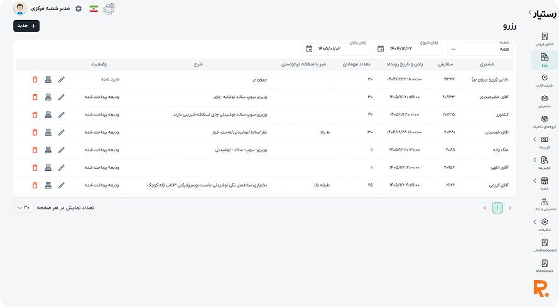Click the تعداد مهمانان column header
The image size is (559, 307).
pyautogui.click(x=357, y=64)
